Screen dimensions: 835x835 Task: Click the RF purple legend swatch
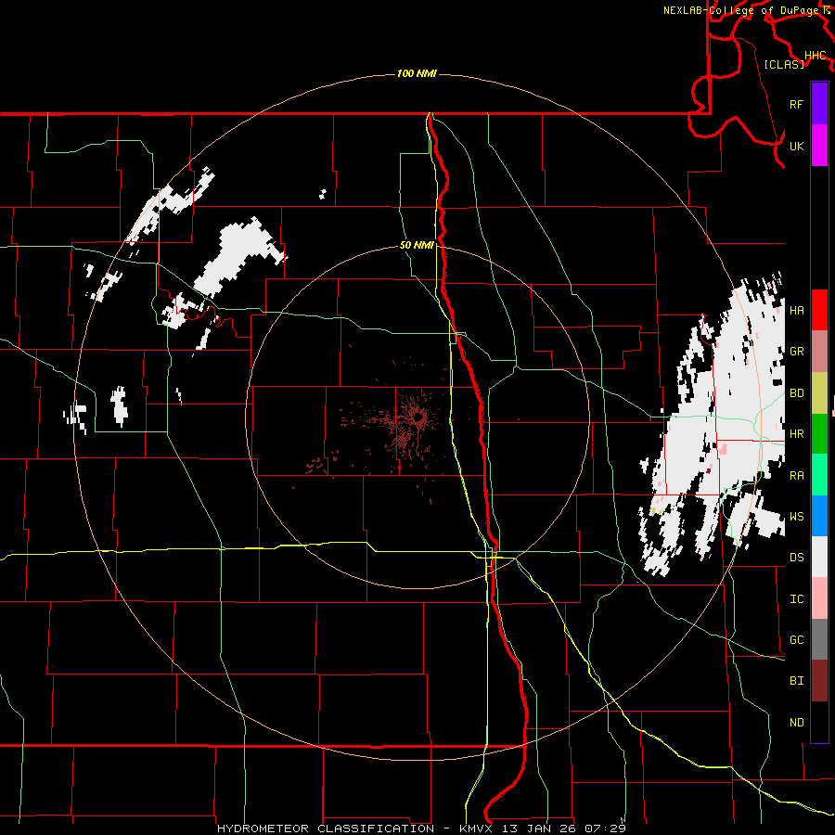[819, 104]
